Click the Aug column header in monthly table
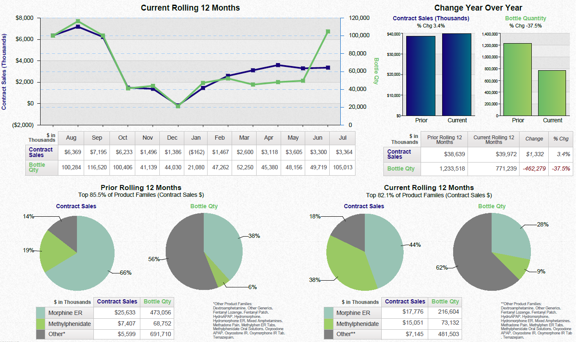Viewport: 577px width, 342px height. click(x=71, y=138)
